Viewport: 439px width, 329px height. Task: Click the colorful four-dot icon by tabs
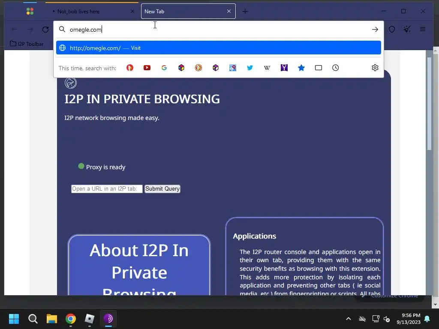tap(30, 11)
